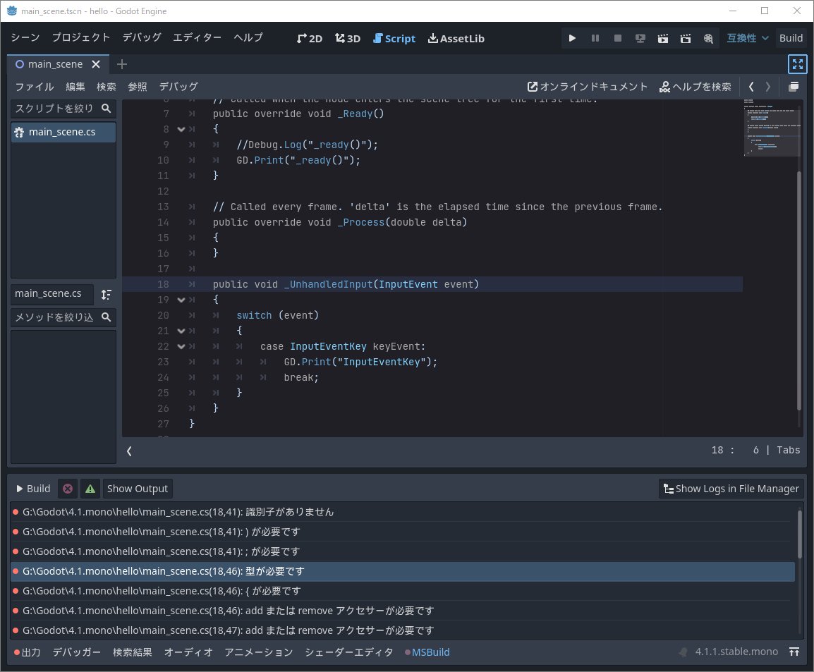This screenshot has height=672, width=814.
Task: Click the build error list vertical scrollbar
Action: (799, 536)
